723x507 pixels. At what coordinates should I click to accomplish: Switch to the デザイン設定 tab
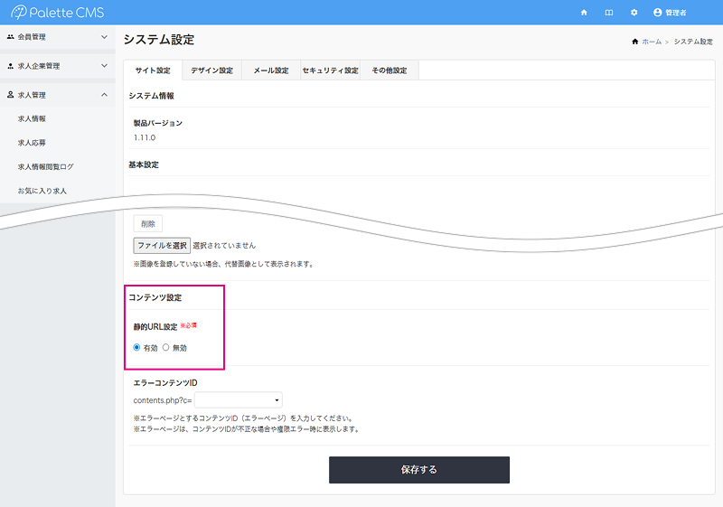pos(211,70)
